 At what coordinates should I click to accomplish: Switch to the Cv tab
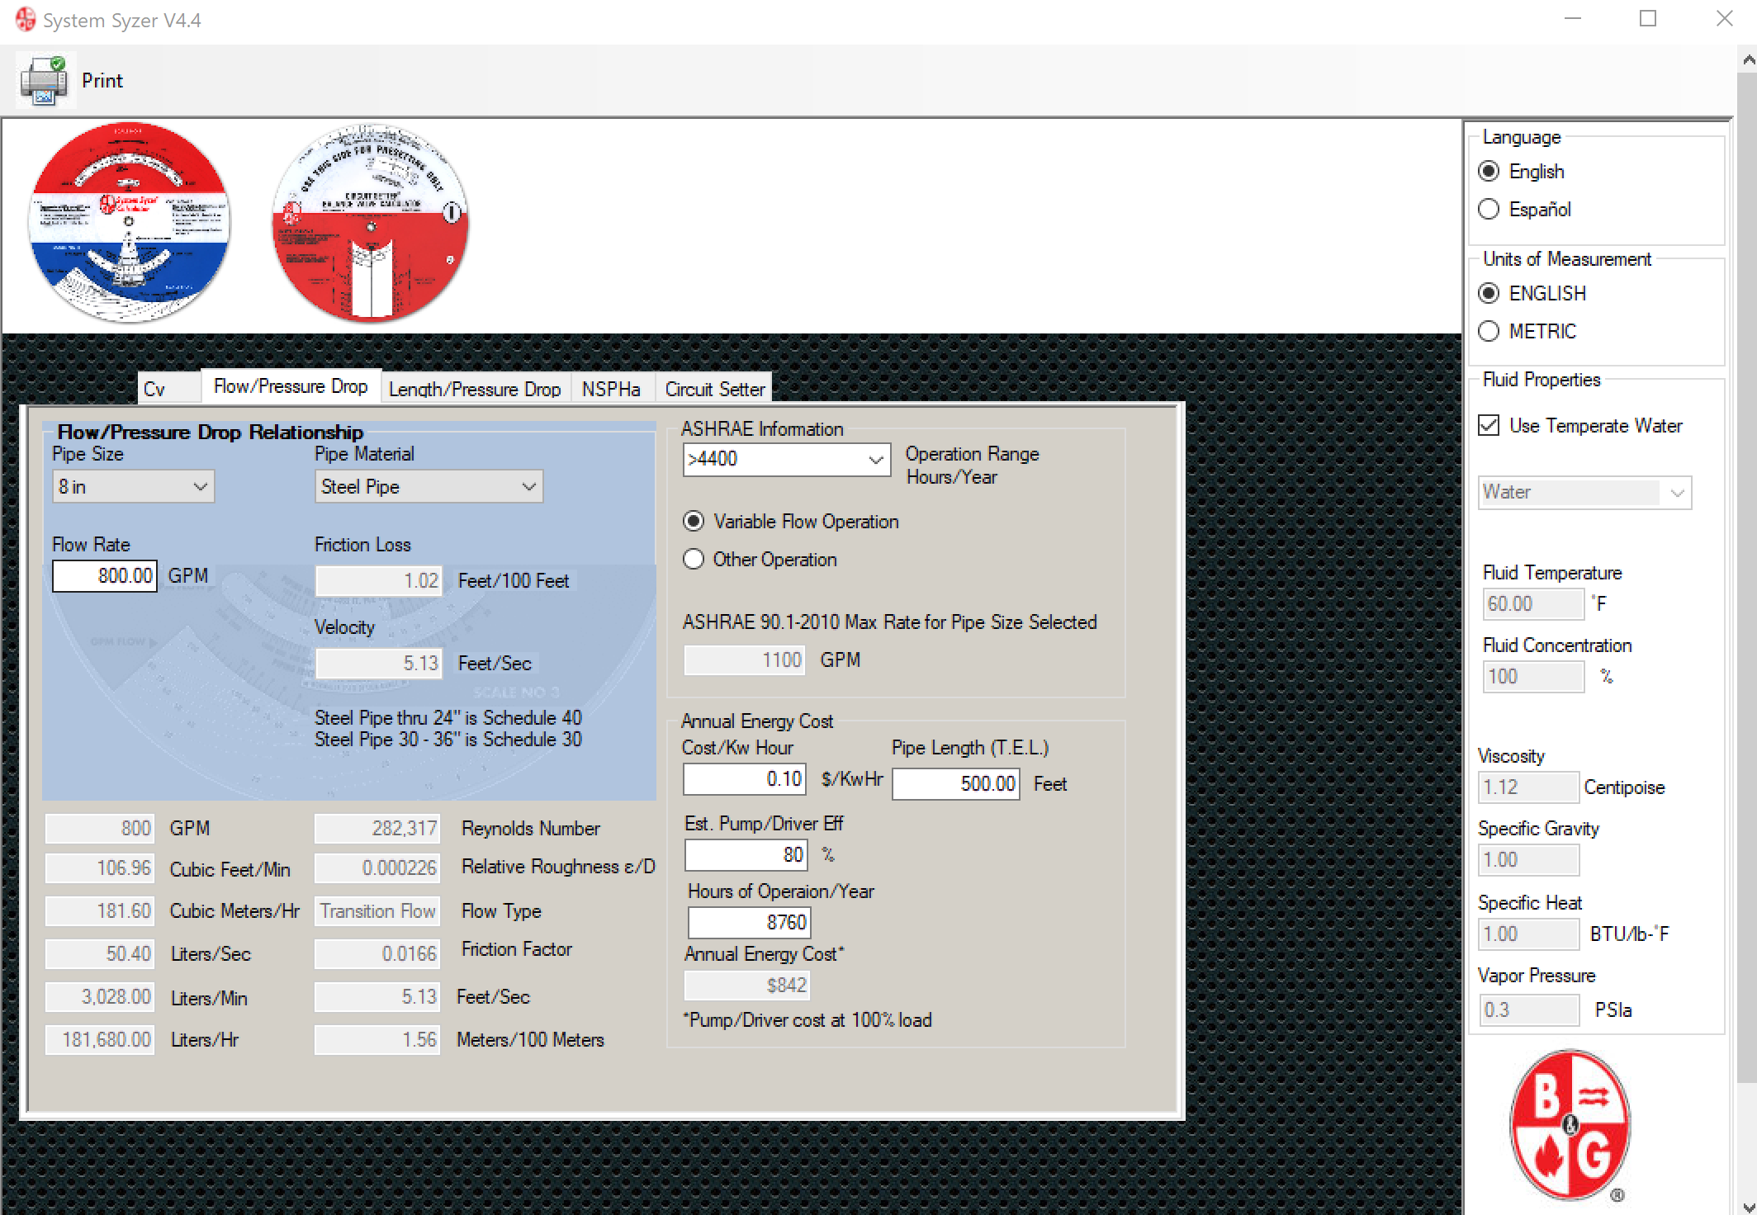click(169, 388)
